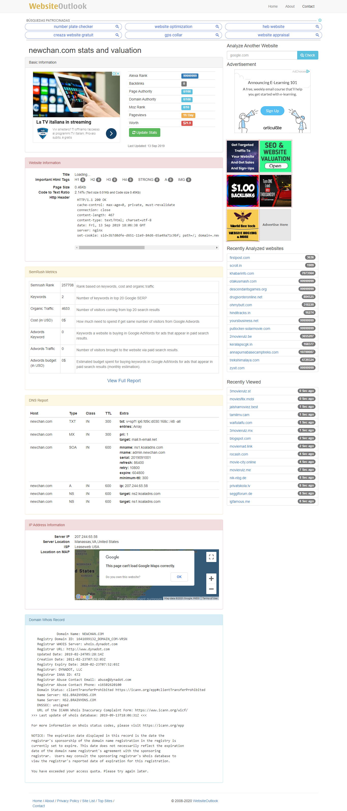Open World Bee Tech hosting banner
The image size is (347, 811).
243,225
